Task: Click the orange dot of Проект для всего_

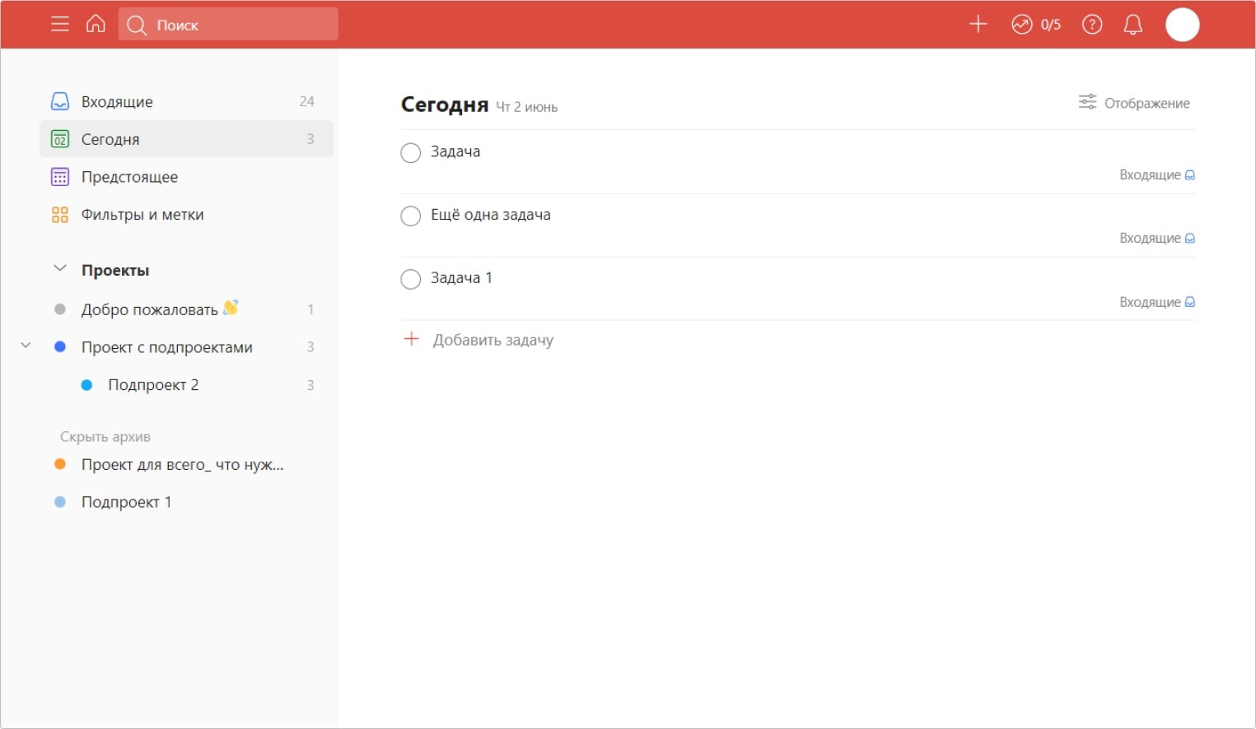Action: [60, 464]
